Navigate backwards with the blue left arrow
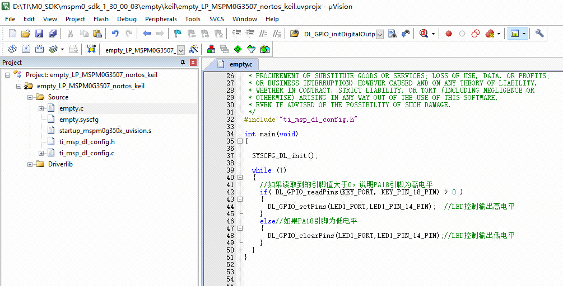563x286 pixels. (x=147, y=34)
